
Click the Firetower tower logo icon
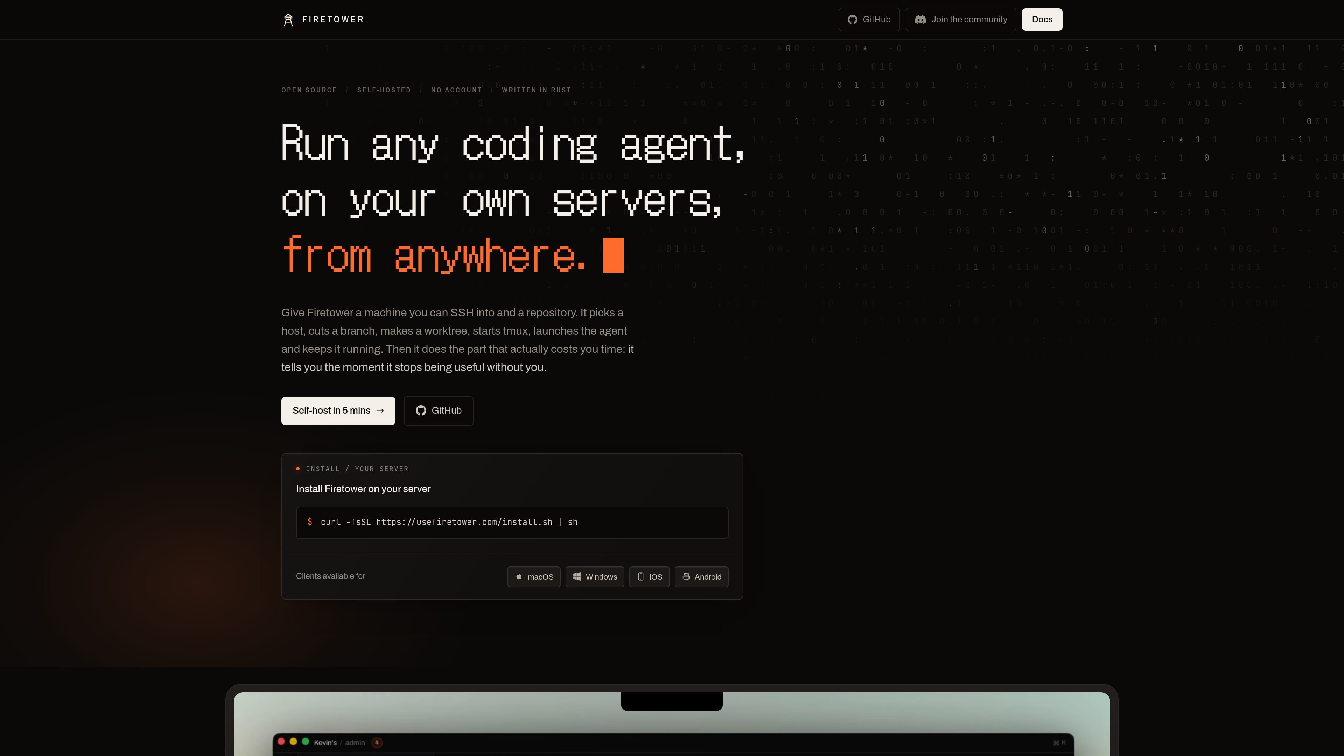(288, 20)
